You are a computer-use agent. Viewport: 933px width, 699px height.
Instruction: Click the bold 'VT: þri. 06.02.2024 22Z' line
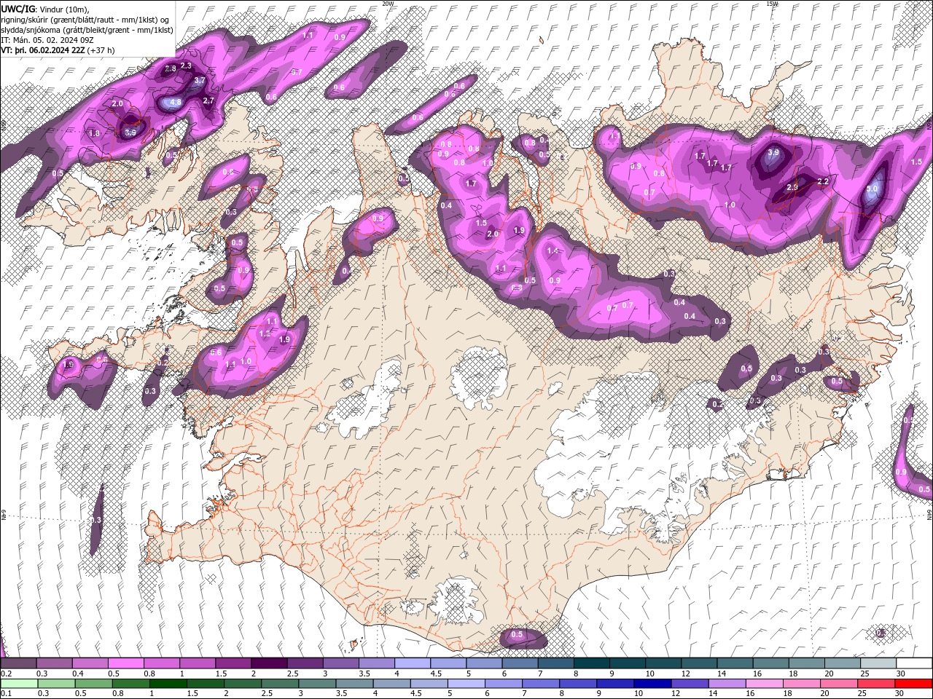(x=43, y=51)
